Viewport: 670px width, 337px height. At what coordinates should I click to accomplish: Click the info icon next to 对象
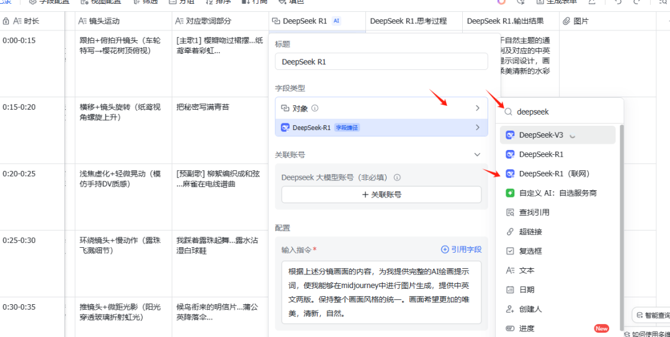(x=315, y=108)
